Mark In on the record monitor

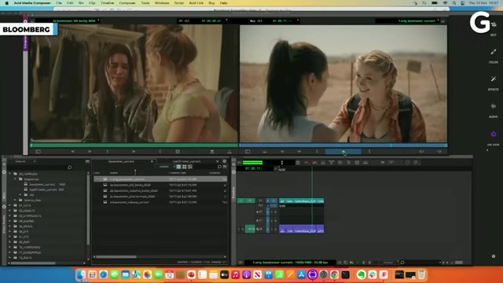[317, 152]
